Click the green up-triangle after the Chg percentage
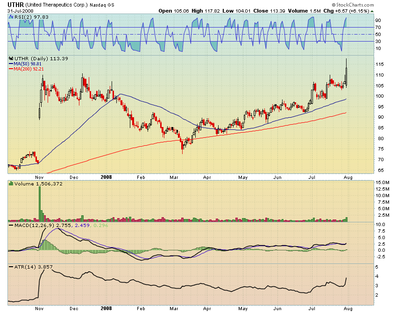Screen dimensions: 397x312 (x=372, y=11)
